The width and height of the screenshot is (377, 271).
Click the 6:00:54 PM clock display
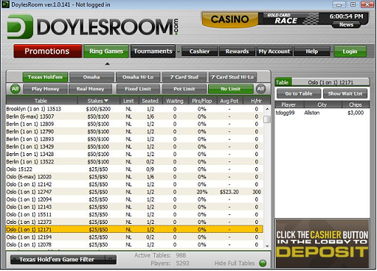[346, 16]
